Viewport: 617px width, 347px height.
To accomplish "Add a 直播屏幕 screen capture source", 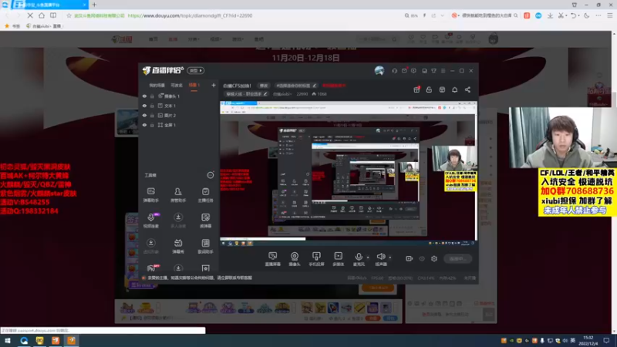I will [273, 259].
